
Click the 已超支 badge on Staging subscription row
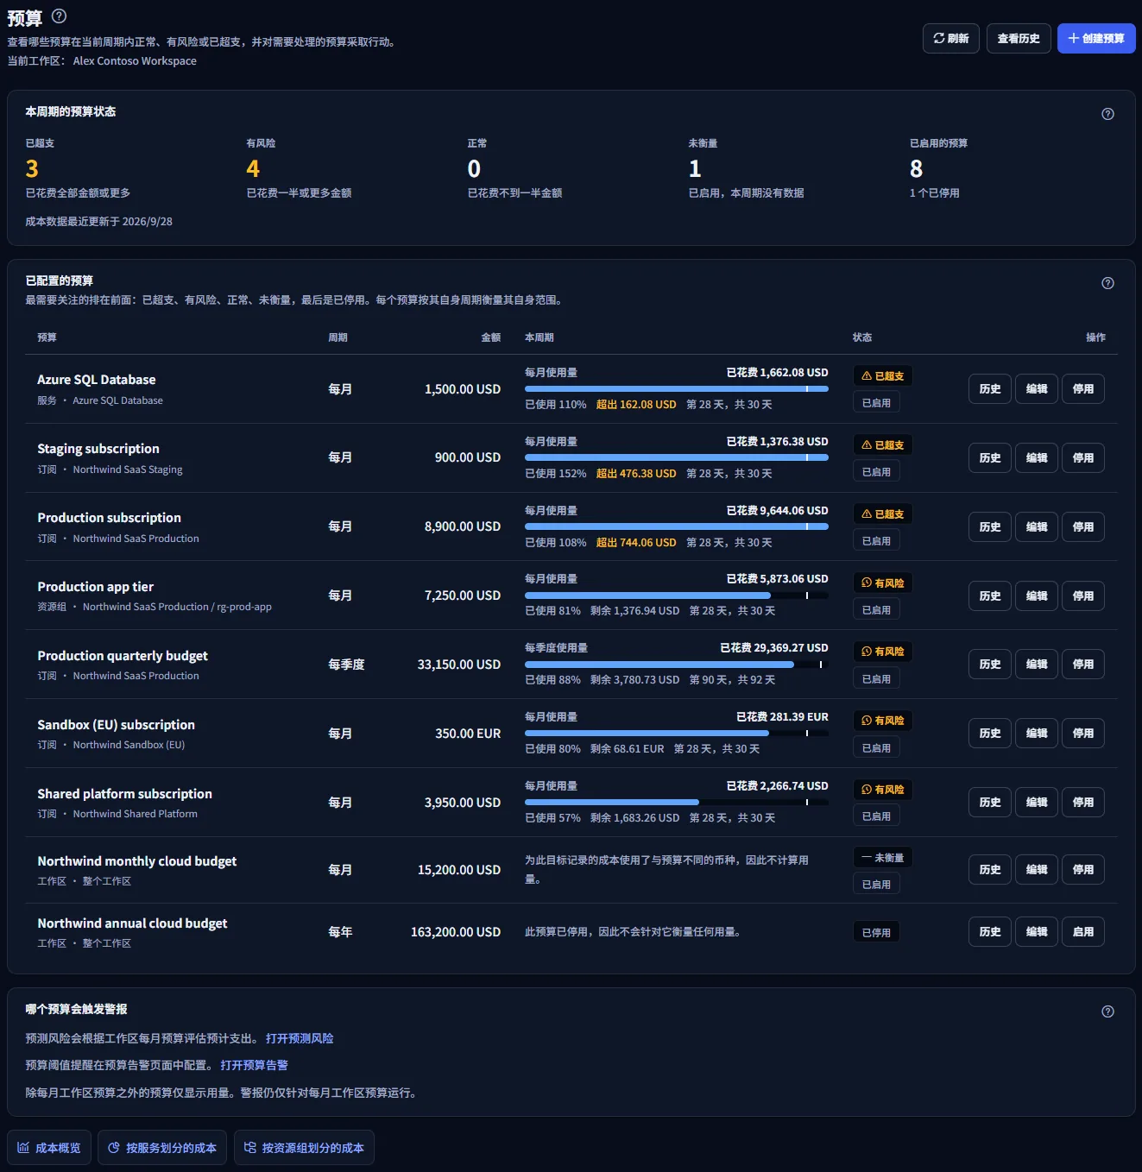pyautogui.click(x=883, y=445)
